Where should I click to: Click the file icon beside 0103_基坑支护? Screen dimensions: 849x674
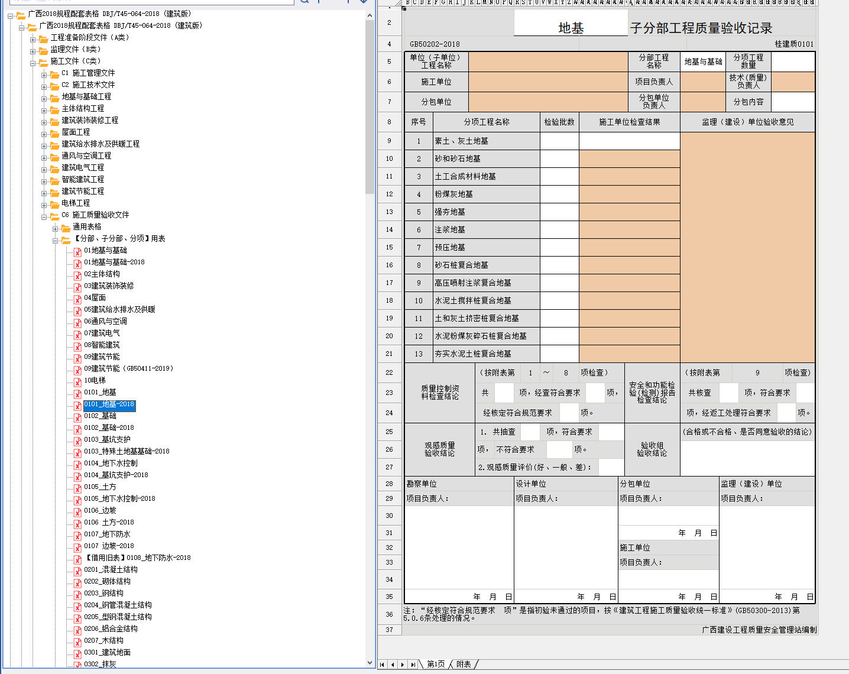click(77, 440)
